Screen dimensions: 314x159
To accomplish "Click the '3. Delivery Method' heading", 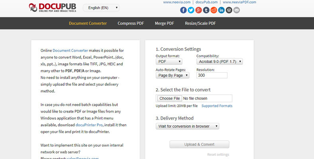I will click(175, 118).
